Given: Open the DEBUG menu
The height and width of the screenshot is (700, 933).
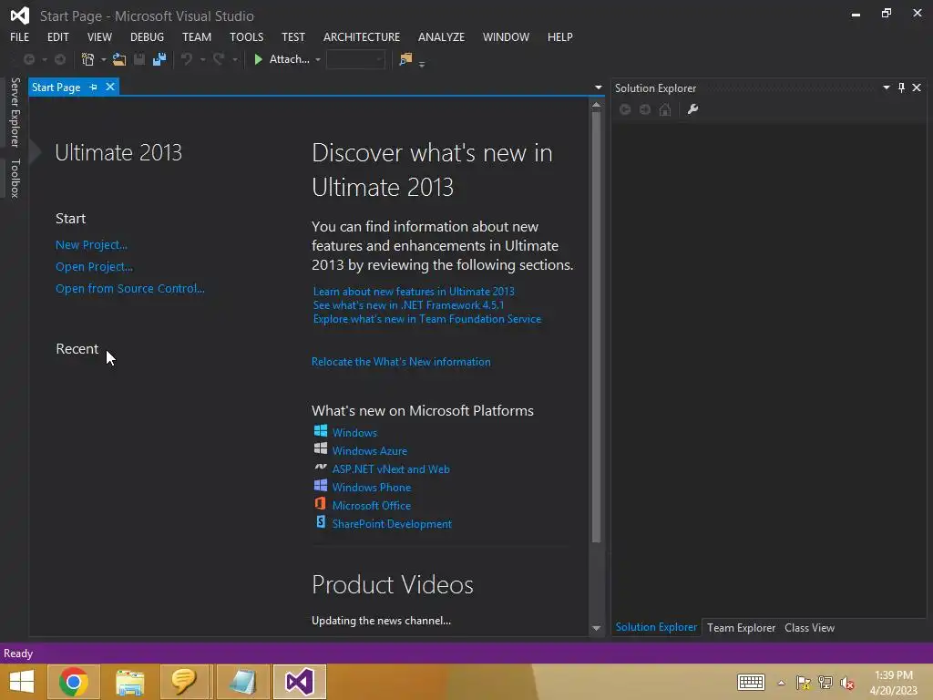Looking at the screenshot, I should [x=147, y=36].
